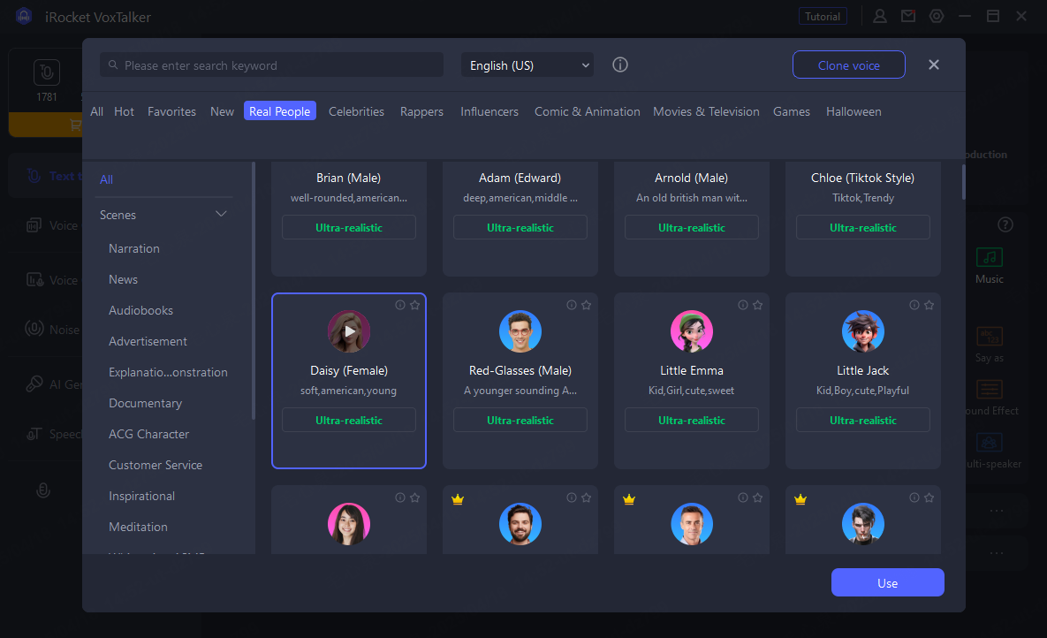The image size is (1047, 638).
Task: Collapse the Scenes section chevron
Action: (x=221, y=214)
